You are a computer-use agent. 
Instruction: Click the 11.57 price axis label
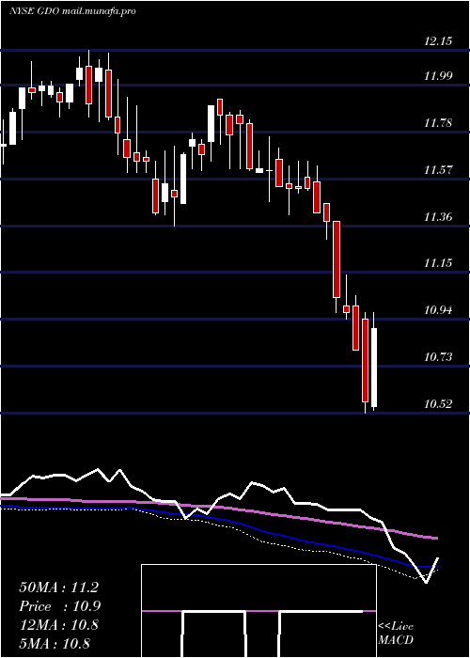click(x=438, y=170)
